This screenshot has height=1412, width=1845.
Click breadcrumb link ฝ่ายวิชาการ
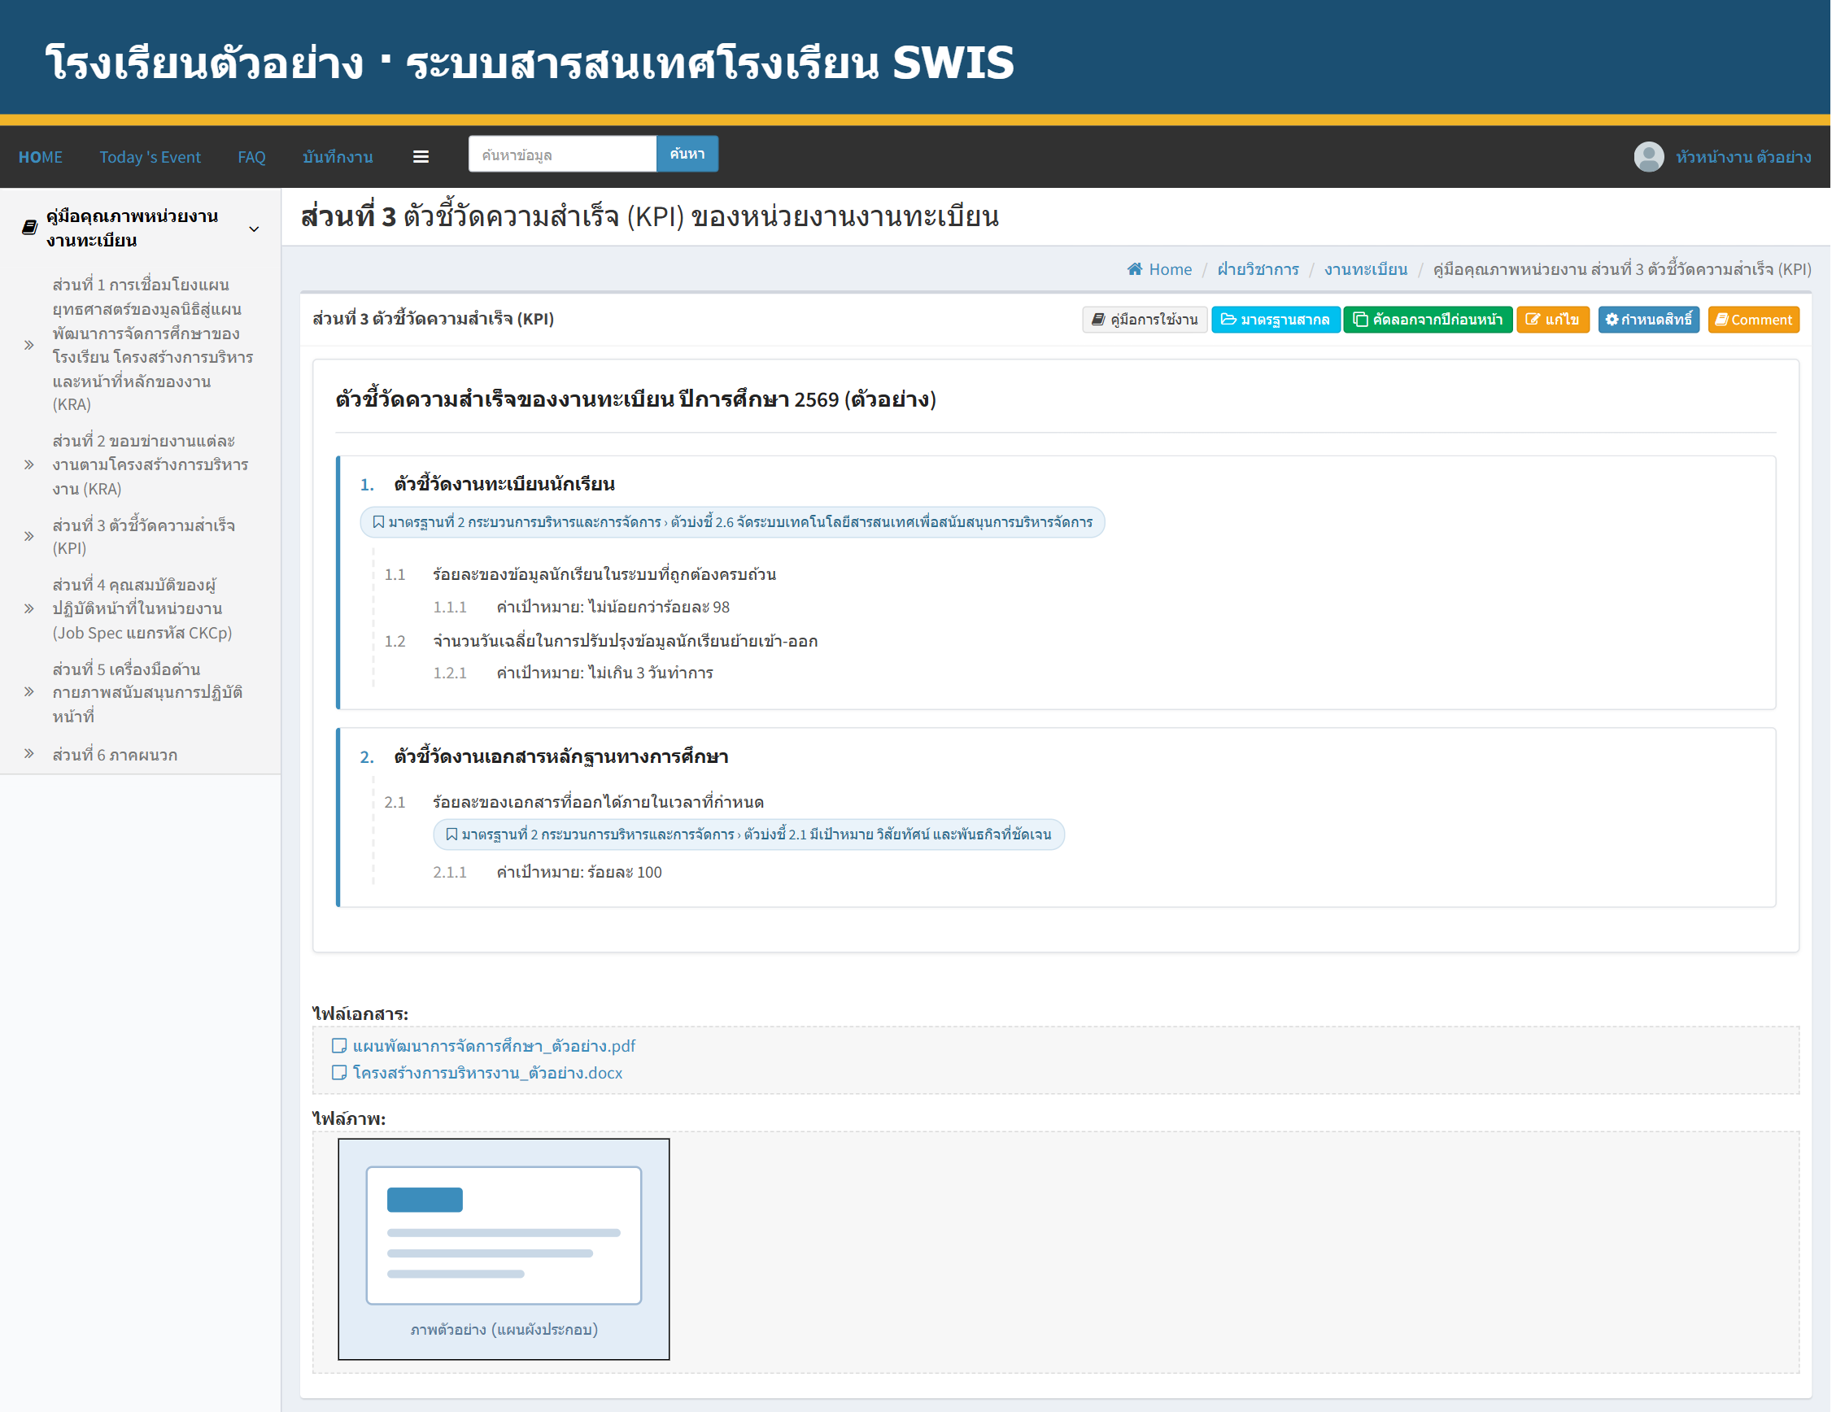pos(1258,269)
